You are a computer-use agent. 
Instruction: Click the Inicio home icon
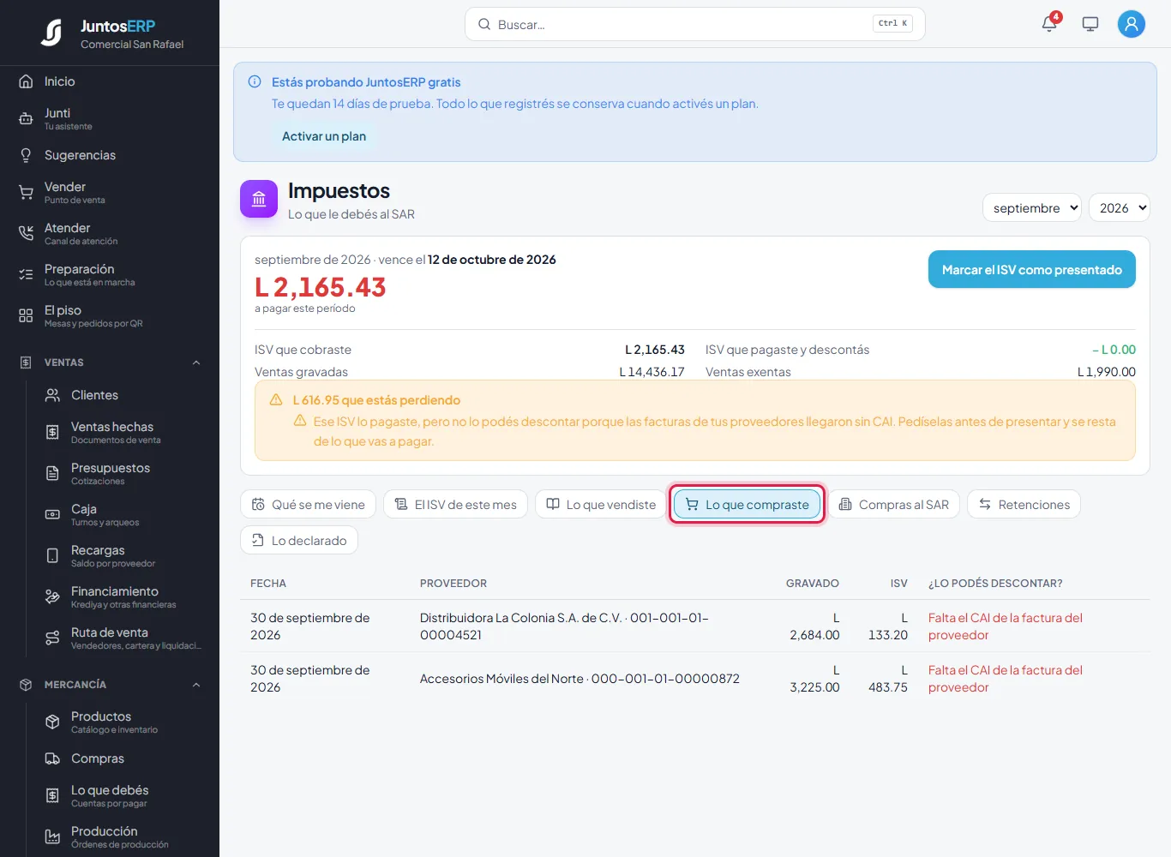26,81
